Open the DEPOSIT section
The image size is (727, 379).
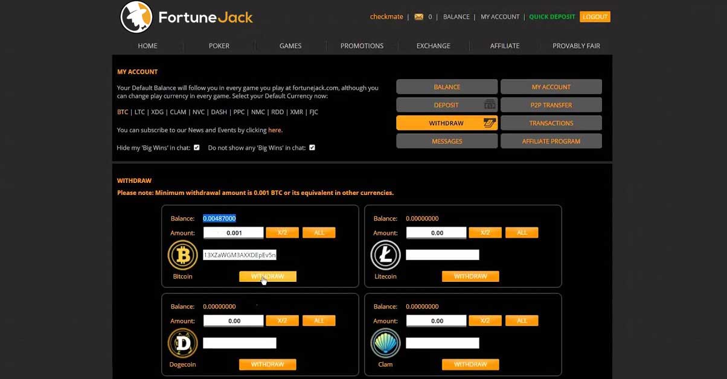(x=447, y=105)
